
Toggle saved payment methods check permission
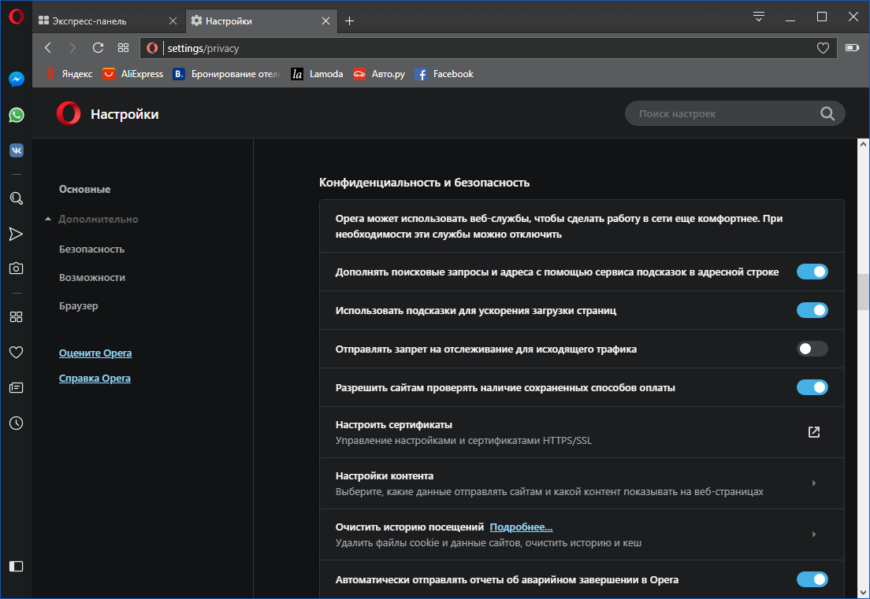[812, 387]
